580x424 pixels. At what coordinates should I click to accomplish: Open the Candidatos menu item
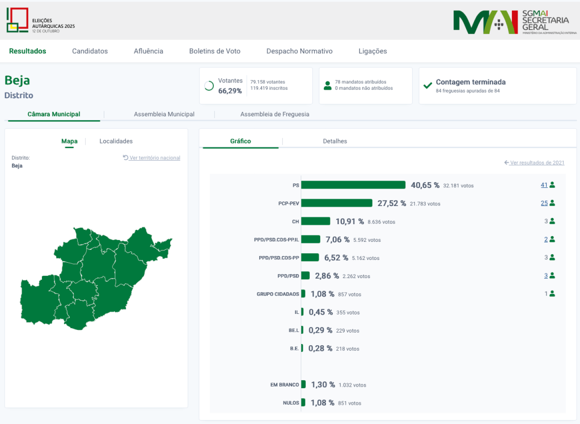90,51
